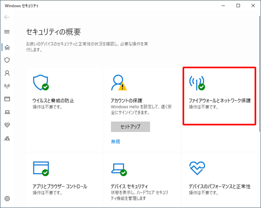Open the hamburger navigation menu
The height and width of the screenshot is (208, 261).
tap(7, 32)
